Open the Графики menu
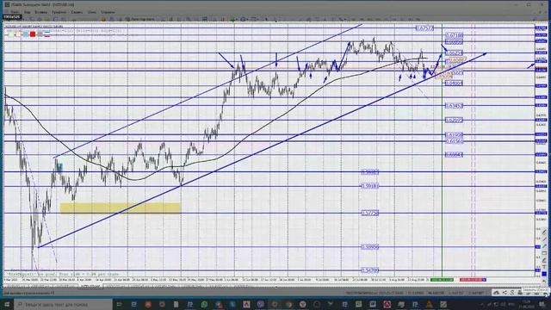 [x=59, y=12]
